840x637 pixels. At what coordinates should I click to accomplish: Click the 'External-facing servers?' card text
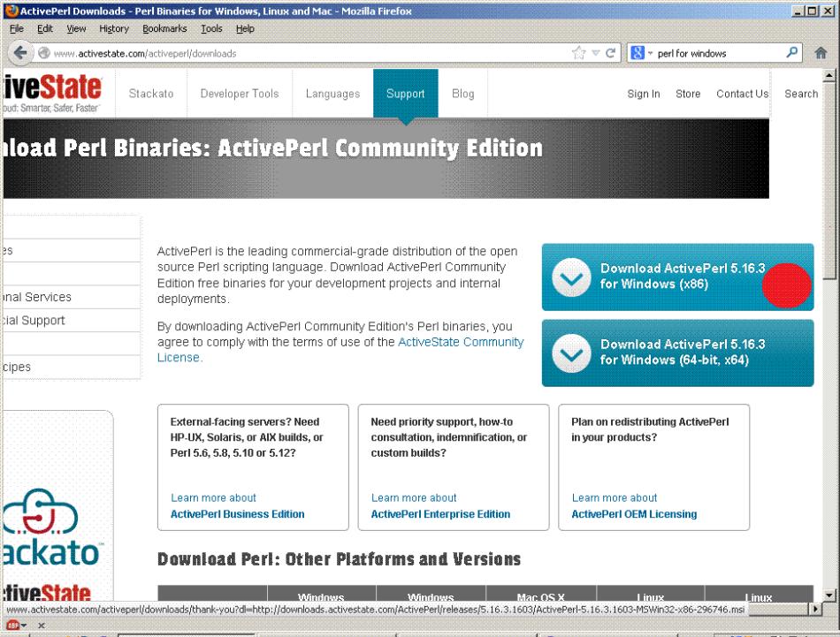click(247, 437)
